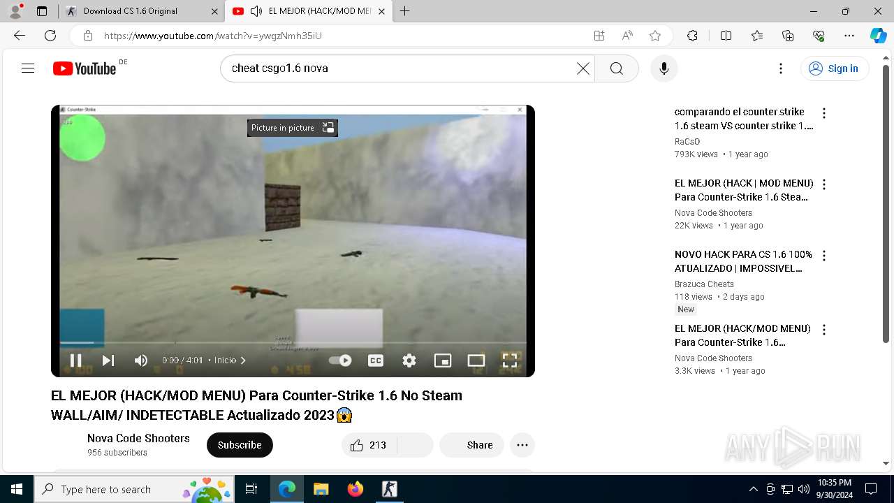Launch Firefox from taskbar
This screenshot has width=894, height=503.
pos(355,489)
